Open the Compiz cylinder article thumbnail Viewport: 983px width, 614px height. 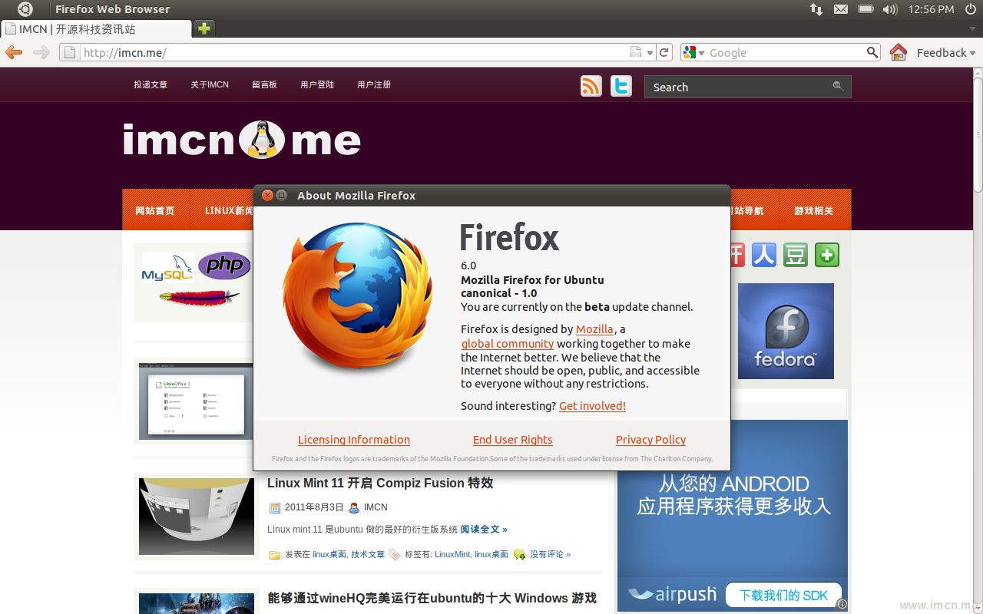(196, 517)
